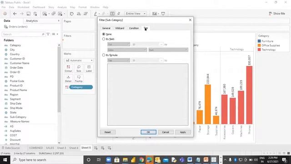Click the Reset button
291x164 pixels.
[x=108, y=132]
